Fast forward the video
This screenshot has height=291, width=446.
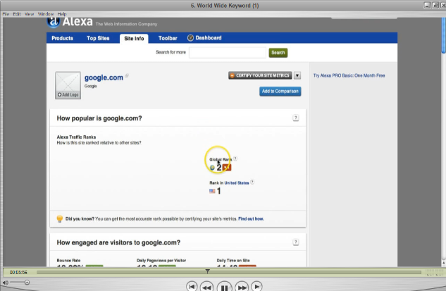pos(242,287)
